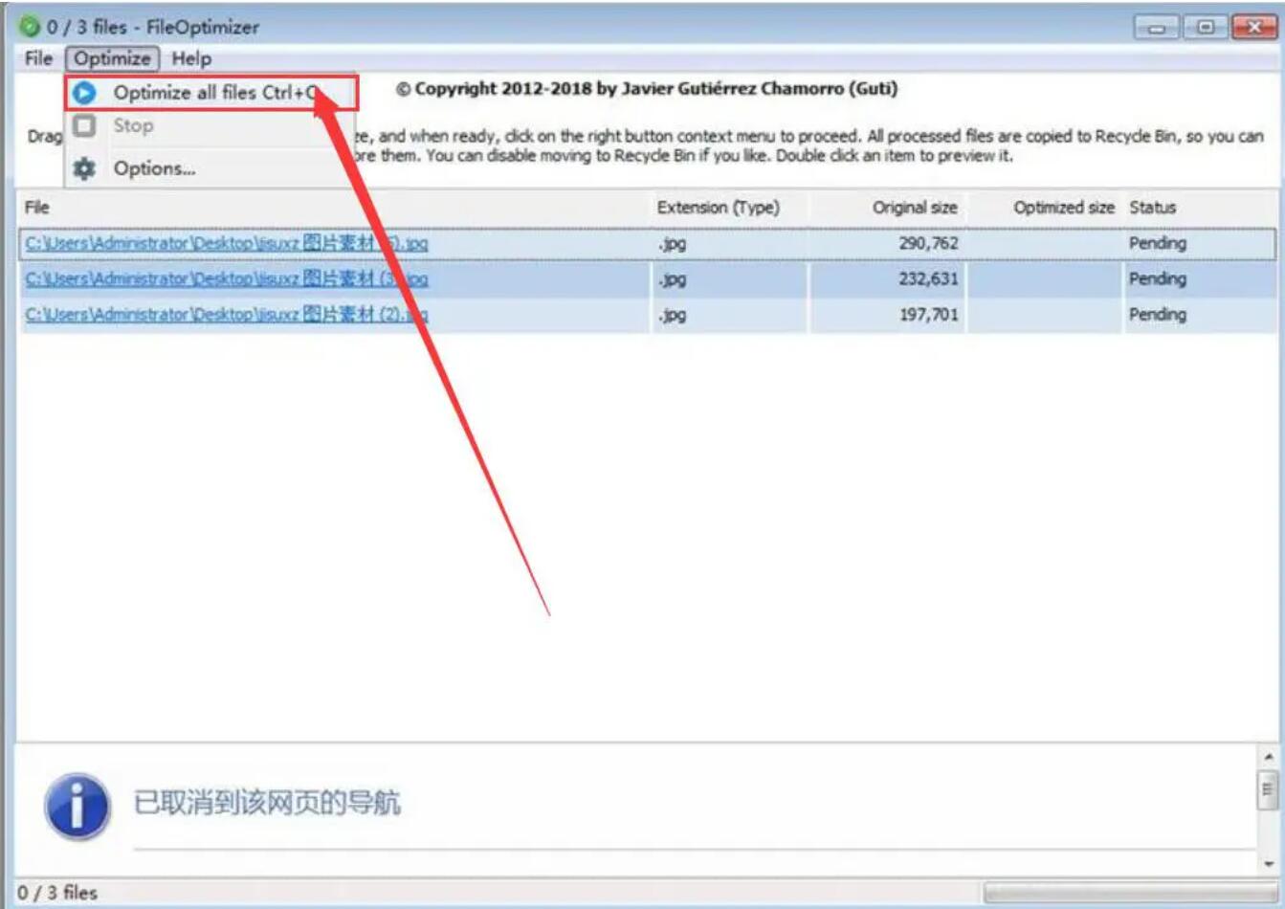Open the 290,762 byte jpg file link
Screen dimensions: 1285x909
(227, 243)
